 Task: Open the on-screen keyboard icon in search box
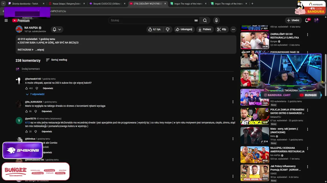[x=196, y=20]
